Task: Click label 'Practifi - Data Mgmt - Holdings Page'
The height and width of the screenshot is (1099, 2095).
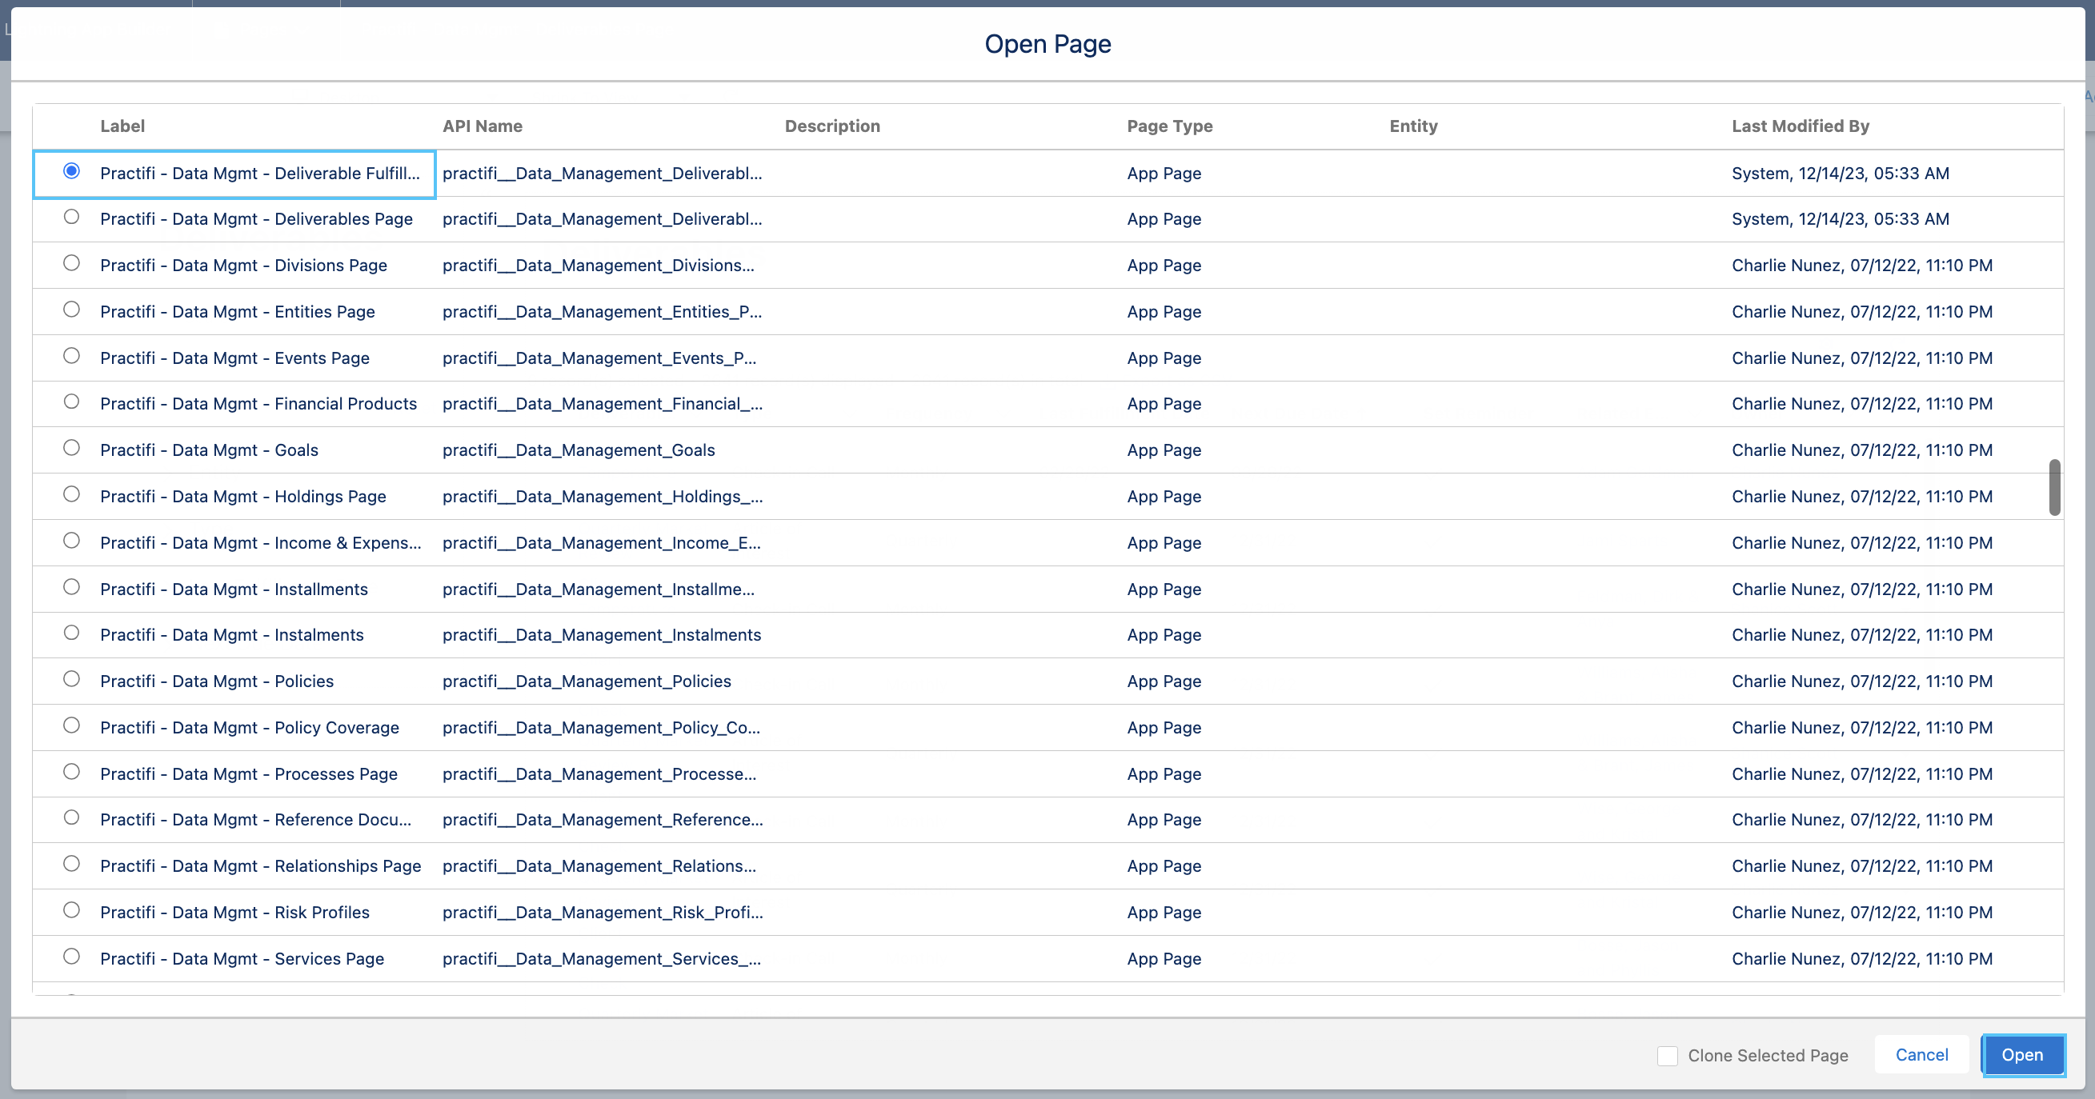Action: pos(242,496)
